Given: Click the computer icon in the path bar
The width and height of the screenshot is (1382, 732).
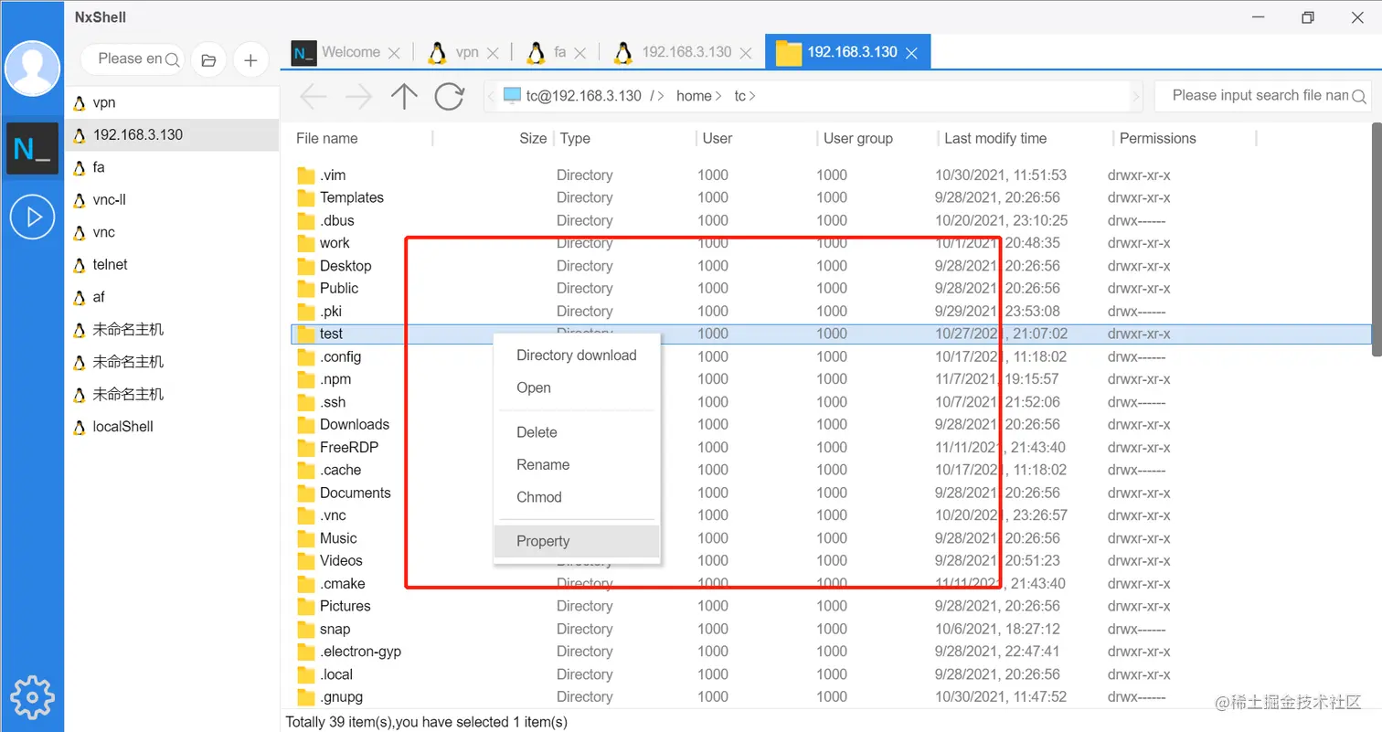Looking at the screenshot, I should pos(512,96).
